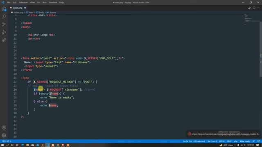Show hidden system tray icons

click(x=235, y=145)
